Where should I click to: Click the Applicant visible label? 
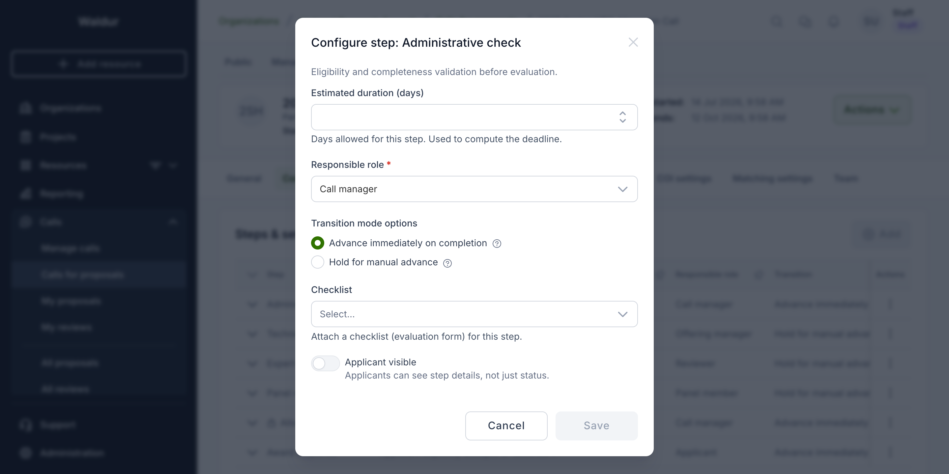point(380,362)
